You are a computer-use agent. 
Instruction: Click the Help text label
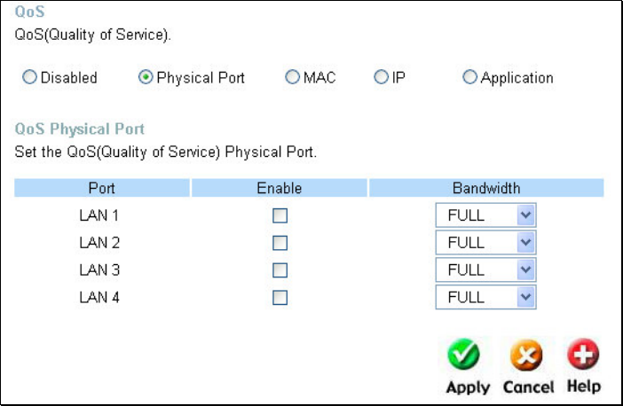point(584,386)
